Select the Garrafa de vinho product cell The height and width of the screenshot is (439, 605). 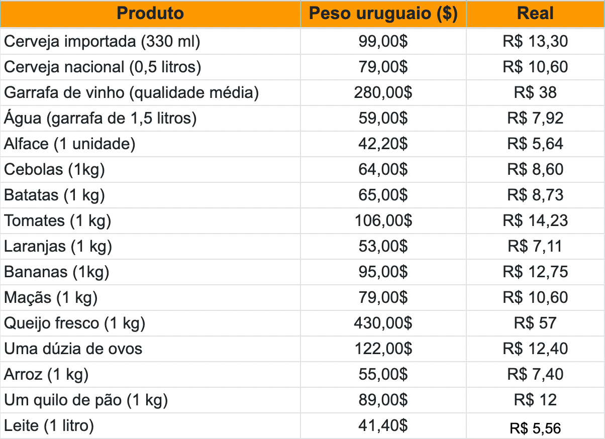click(131, 92)
